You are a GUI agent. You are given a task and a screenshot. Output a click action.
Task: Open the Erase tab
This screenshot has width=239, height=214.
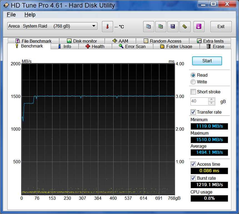[x=215, y=46]
